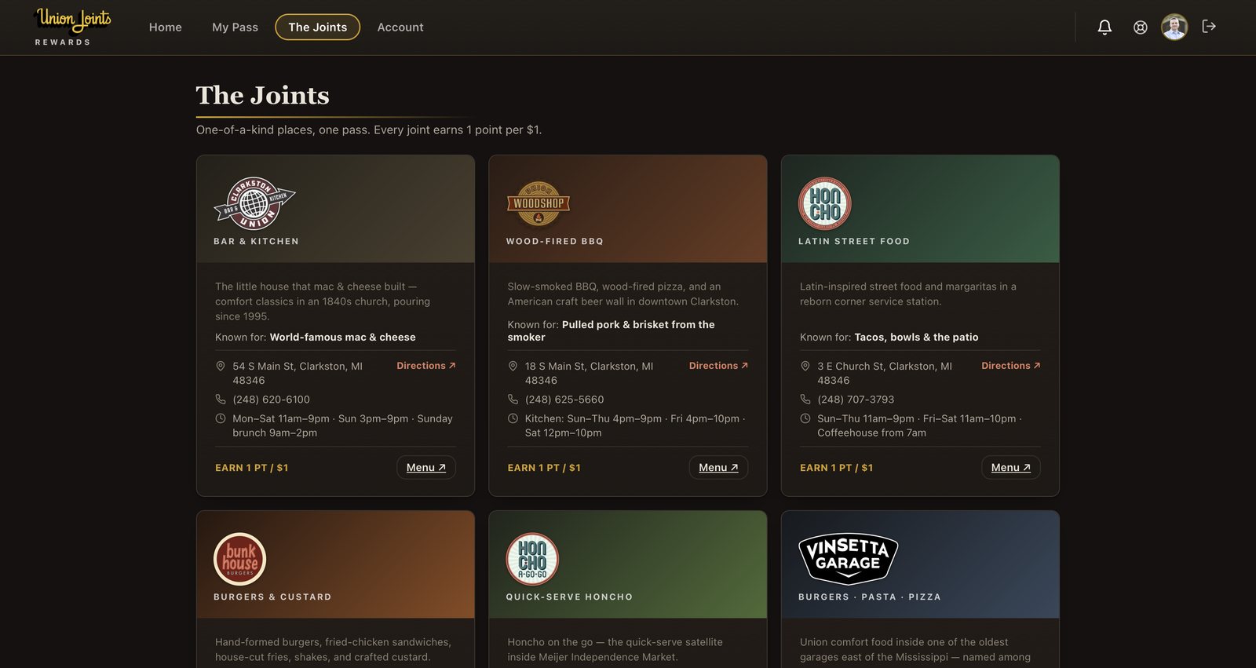
Task: Click the LATIN STREET FOOD label
Action: point(854,242)
